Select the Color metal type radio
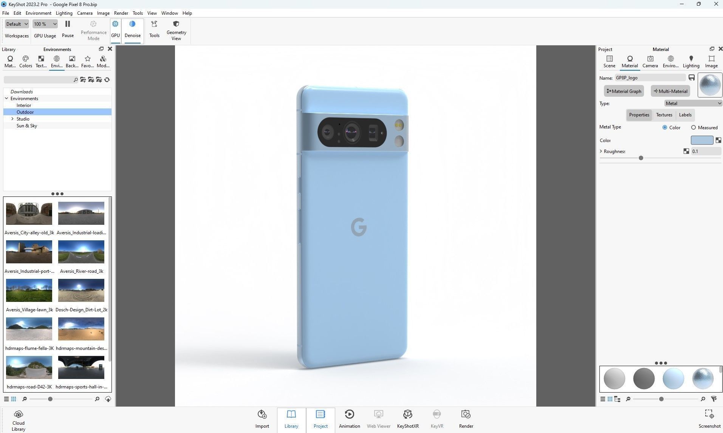 pos(665,128)
